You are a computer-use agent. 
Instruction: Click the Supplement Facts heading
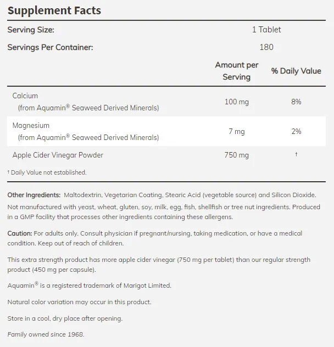(54, 10)
